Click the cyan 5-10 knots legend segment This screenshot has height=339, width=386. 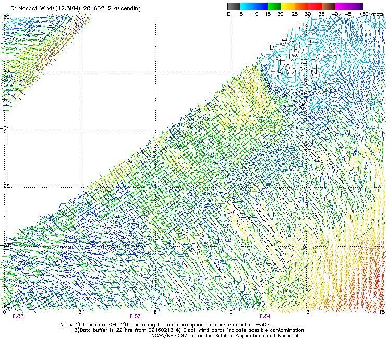247,6
